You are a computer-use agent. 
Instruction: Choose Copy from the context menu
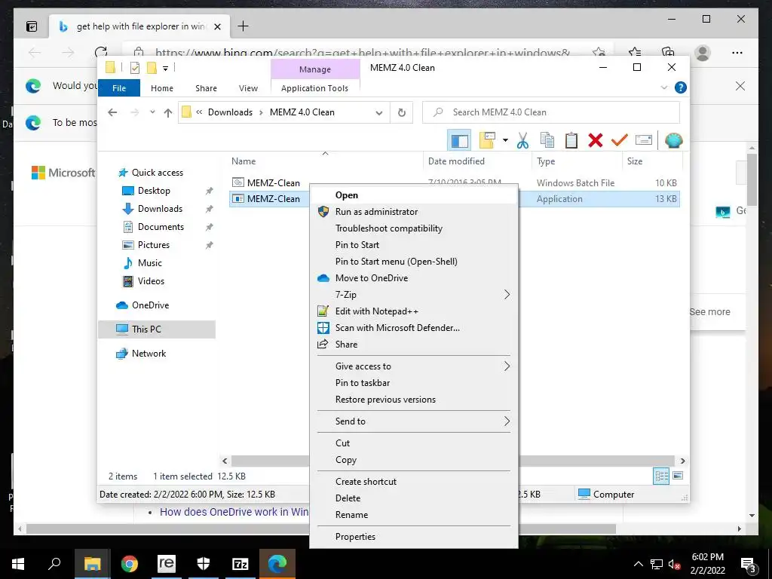(x=414, y=460)
